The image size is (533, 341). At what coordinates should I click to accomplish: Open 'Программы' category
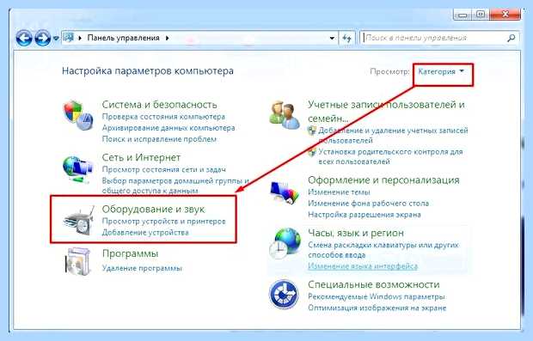(130, 253)
